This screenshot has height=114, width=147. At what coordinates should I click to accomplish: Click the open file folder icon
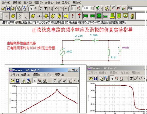3,9
